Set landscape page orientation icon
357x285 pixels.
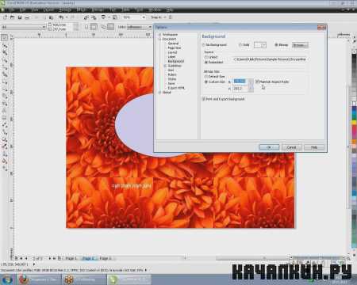pyautogui.click(x=94, y=27)
